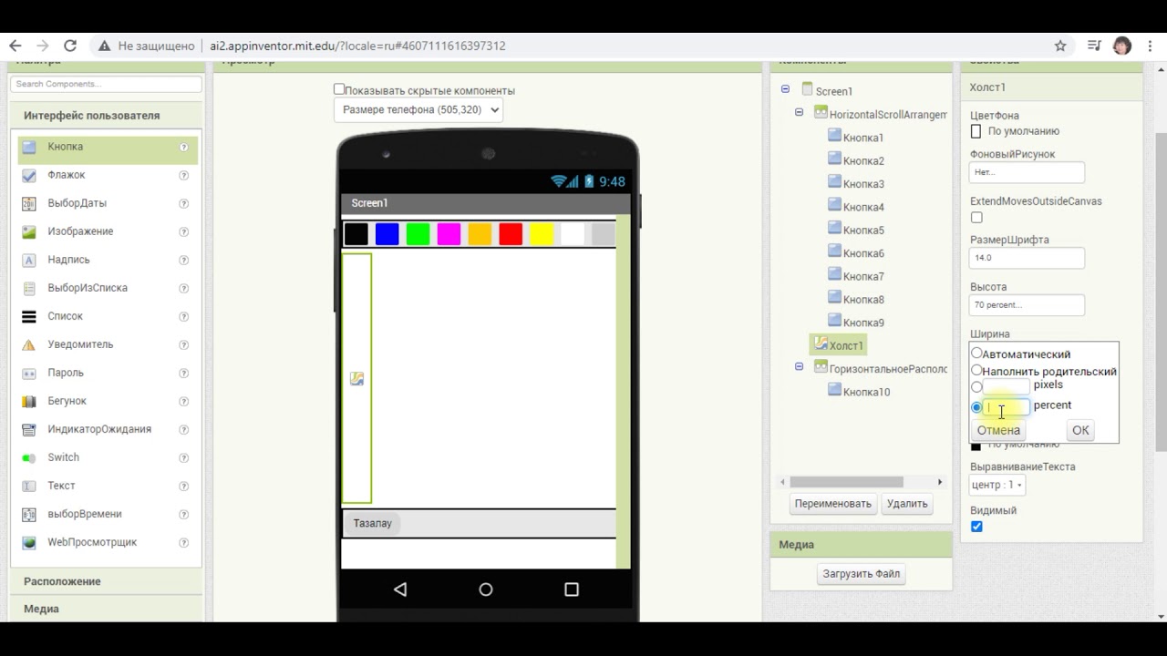
Task: Confirm width with OK button
Action: pyautogui.click(x=1080, y=430)
